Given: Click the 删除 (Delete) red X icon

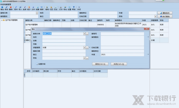Looking at the screenshot, I should coord(11,8).
